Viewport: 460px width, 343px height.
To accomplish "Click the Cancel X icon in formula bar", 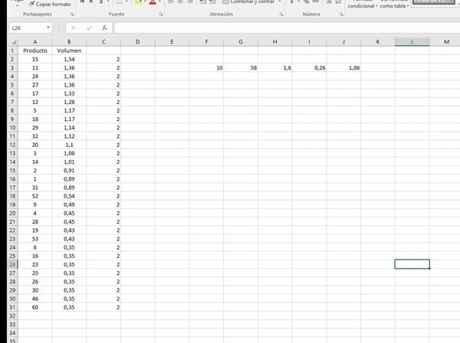I will 74,28.
